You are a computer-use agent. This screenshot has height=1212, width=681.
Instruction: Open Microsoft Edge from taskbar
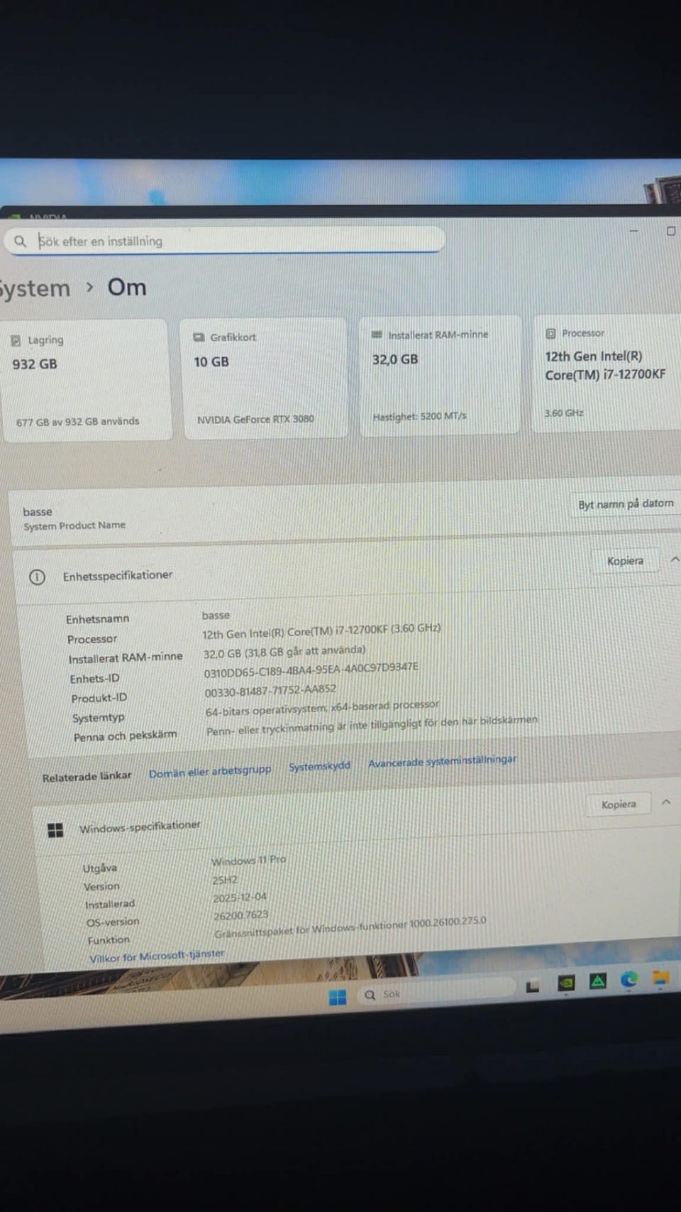(629, 980)
